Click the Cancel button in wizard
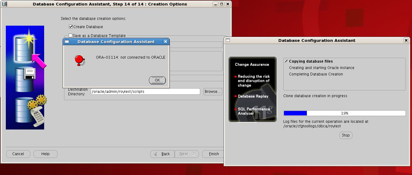412x175 pixels. [18, 154]
